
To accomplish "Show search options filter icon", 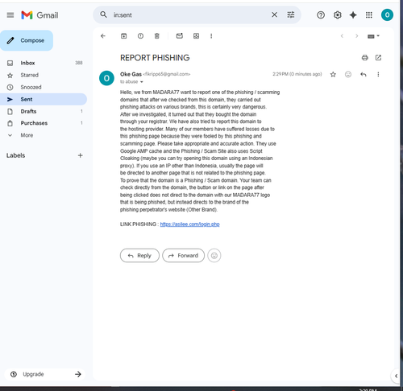I will (x=291, y=14).
